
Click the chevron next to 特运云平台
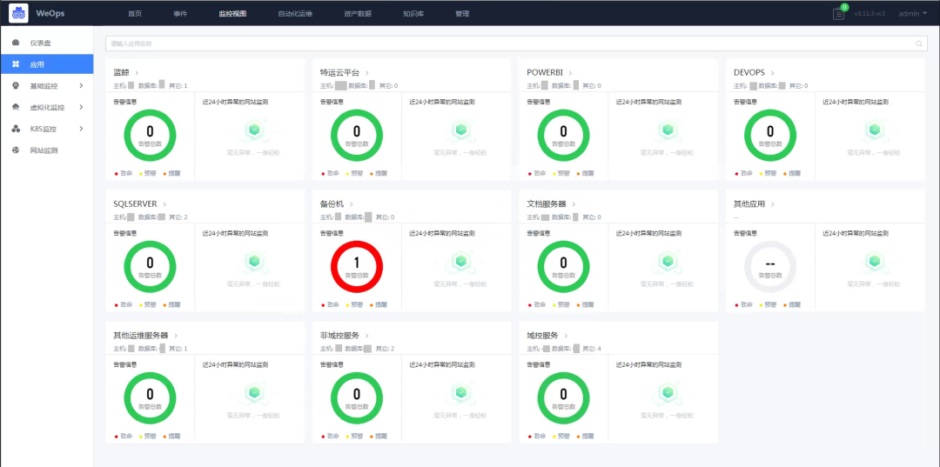point(367,72)
